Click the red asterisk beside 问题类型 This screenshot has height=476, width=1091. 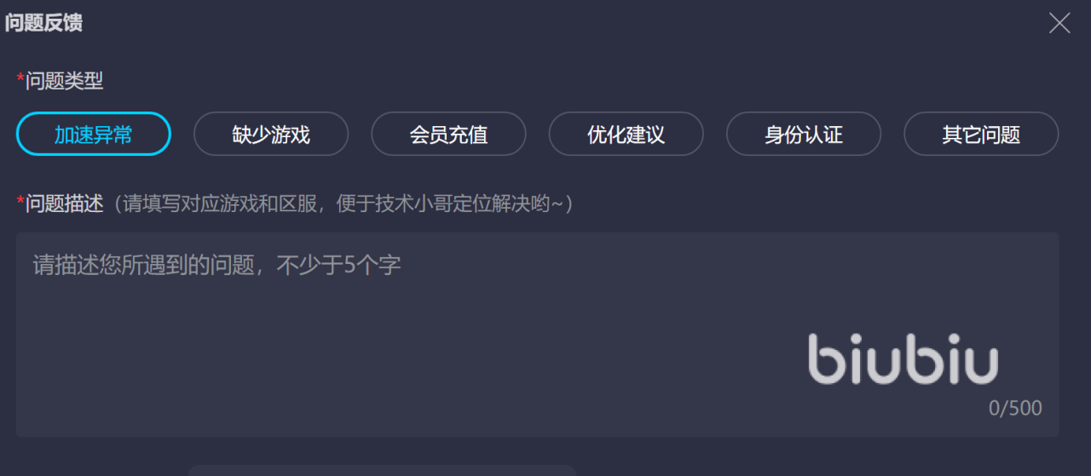[x=20, y=79]
